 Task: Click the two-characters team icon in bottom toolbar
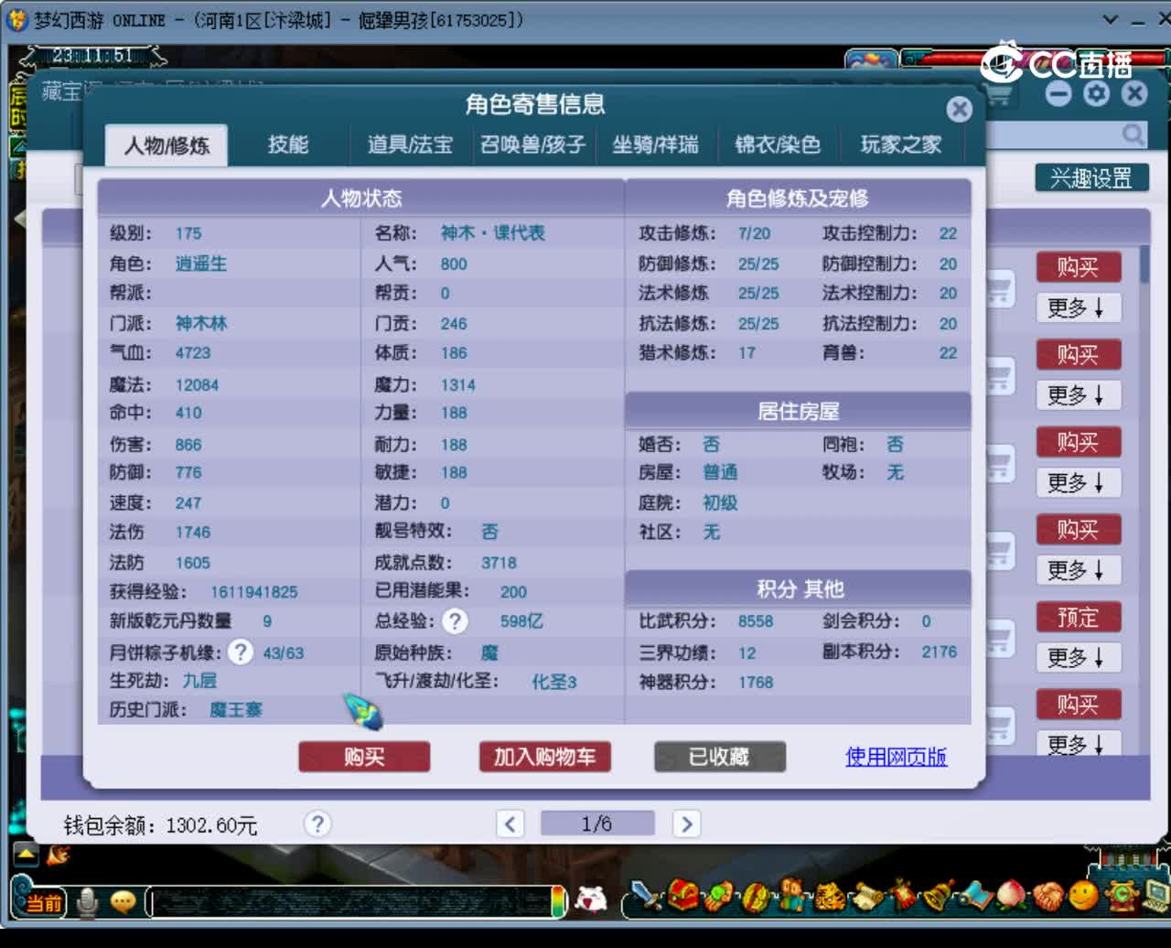792,894
